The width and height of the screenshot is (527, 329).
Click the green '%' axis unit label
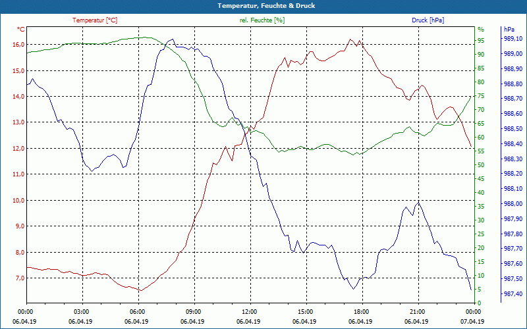(481, 30)
